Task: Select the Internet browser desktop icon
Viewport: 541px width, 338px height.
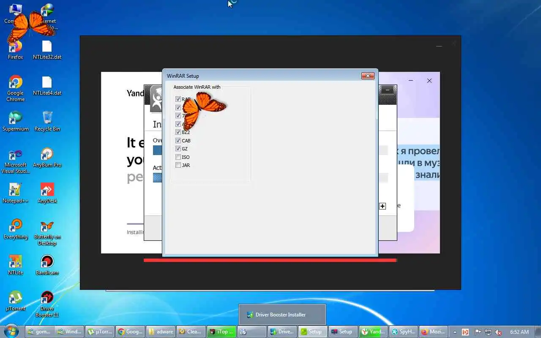Action: pyautogui.click(x=47, y=17)
